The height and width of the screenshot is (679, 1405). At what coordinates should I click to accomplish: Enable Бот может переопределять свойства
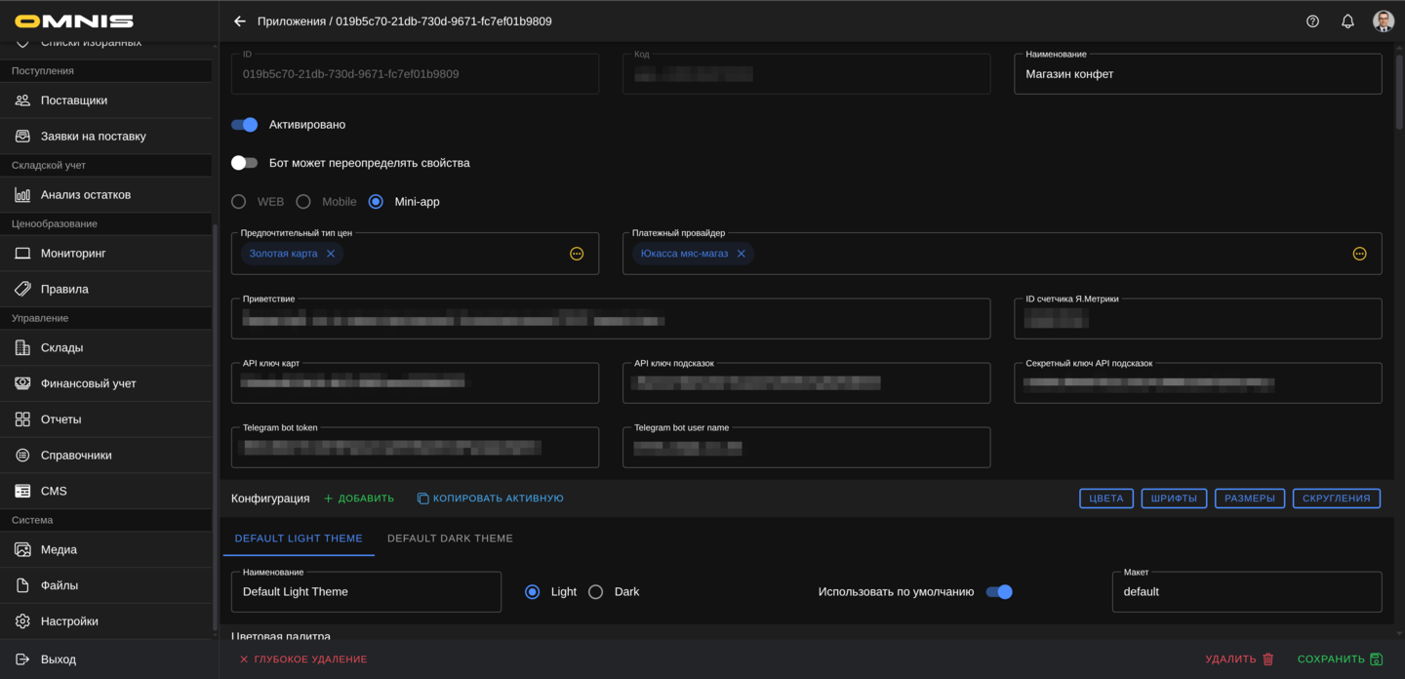pos(243,163)
